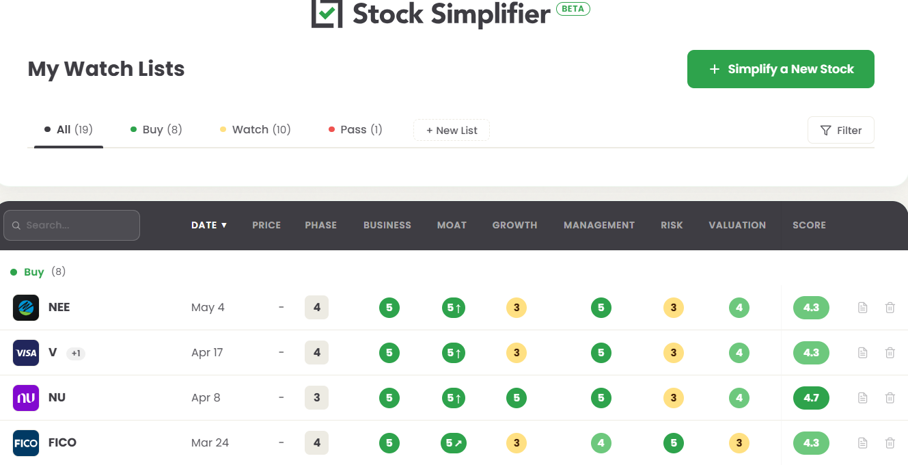Viewport: 908px width, 465px height.
Task: Click FICO's management score 4 badge
Action: pos(601,443)
